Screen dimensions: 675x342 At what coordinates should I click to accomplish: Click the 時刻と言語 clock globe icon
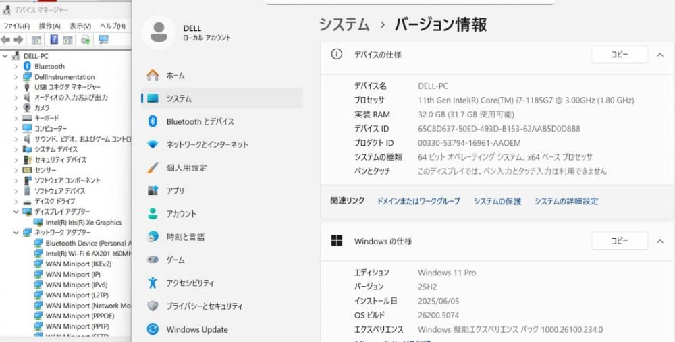tap(153, 237)
